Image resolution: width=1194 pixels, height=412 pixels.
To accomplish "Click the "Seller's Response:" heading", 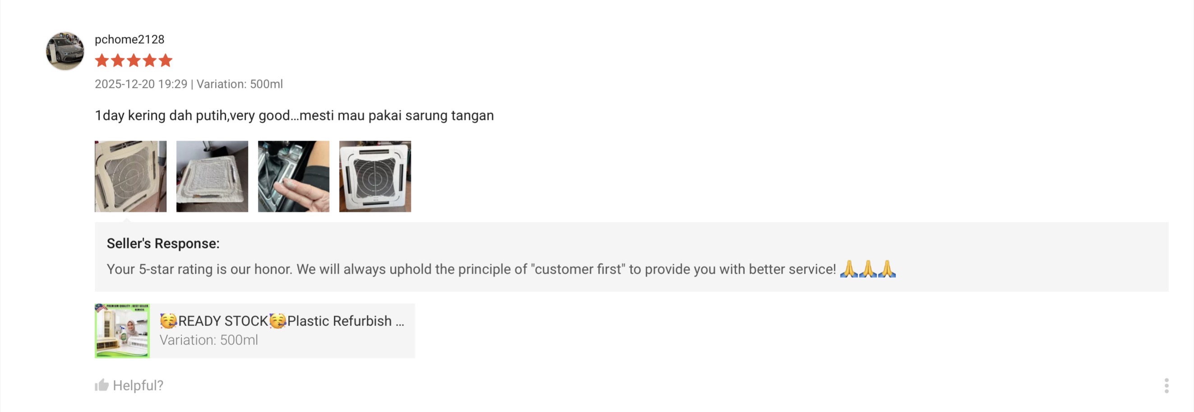I will point(163,243).
